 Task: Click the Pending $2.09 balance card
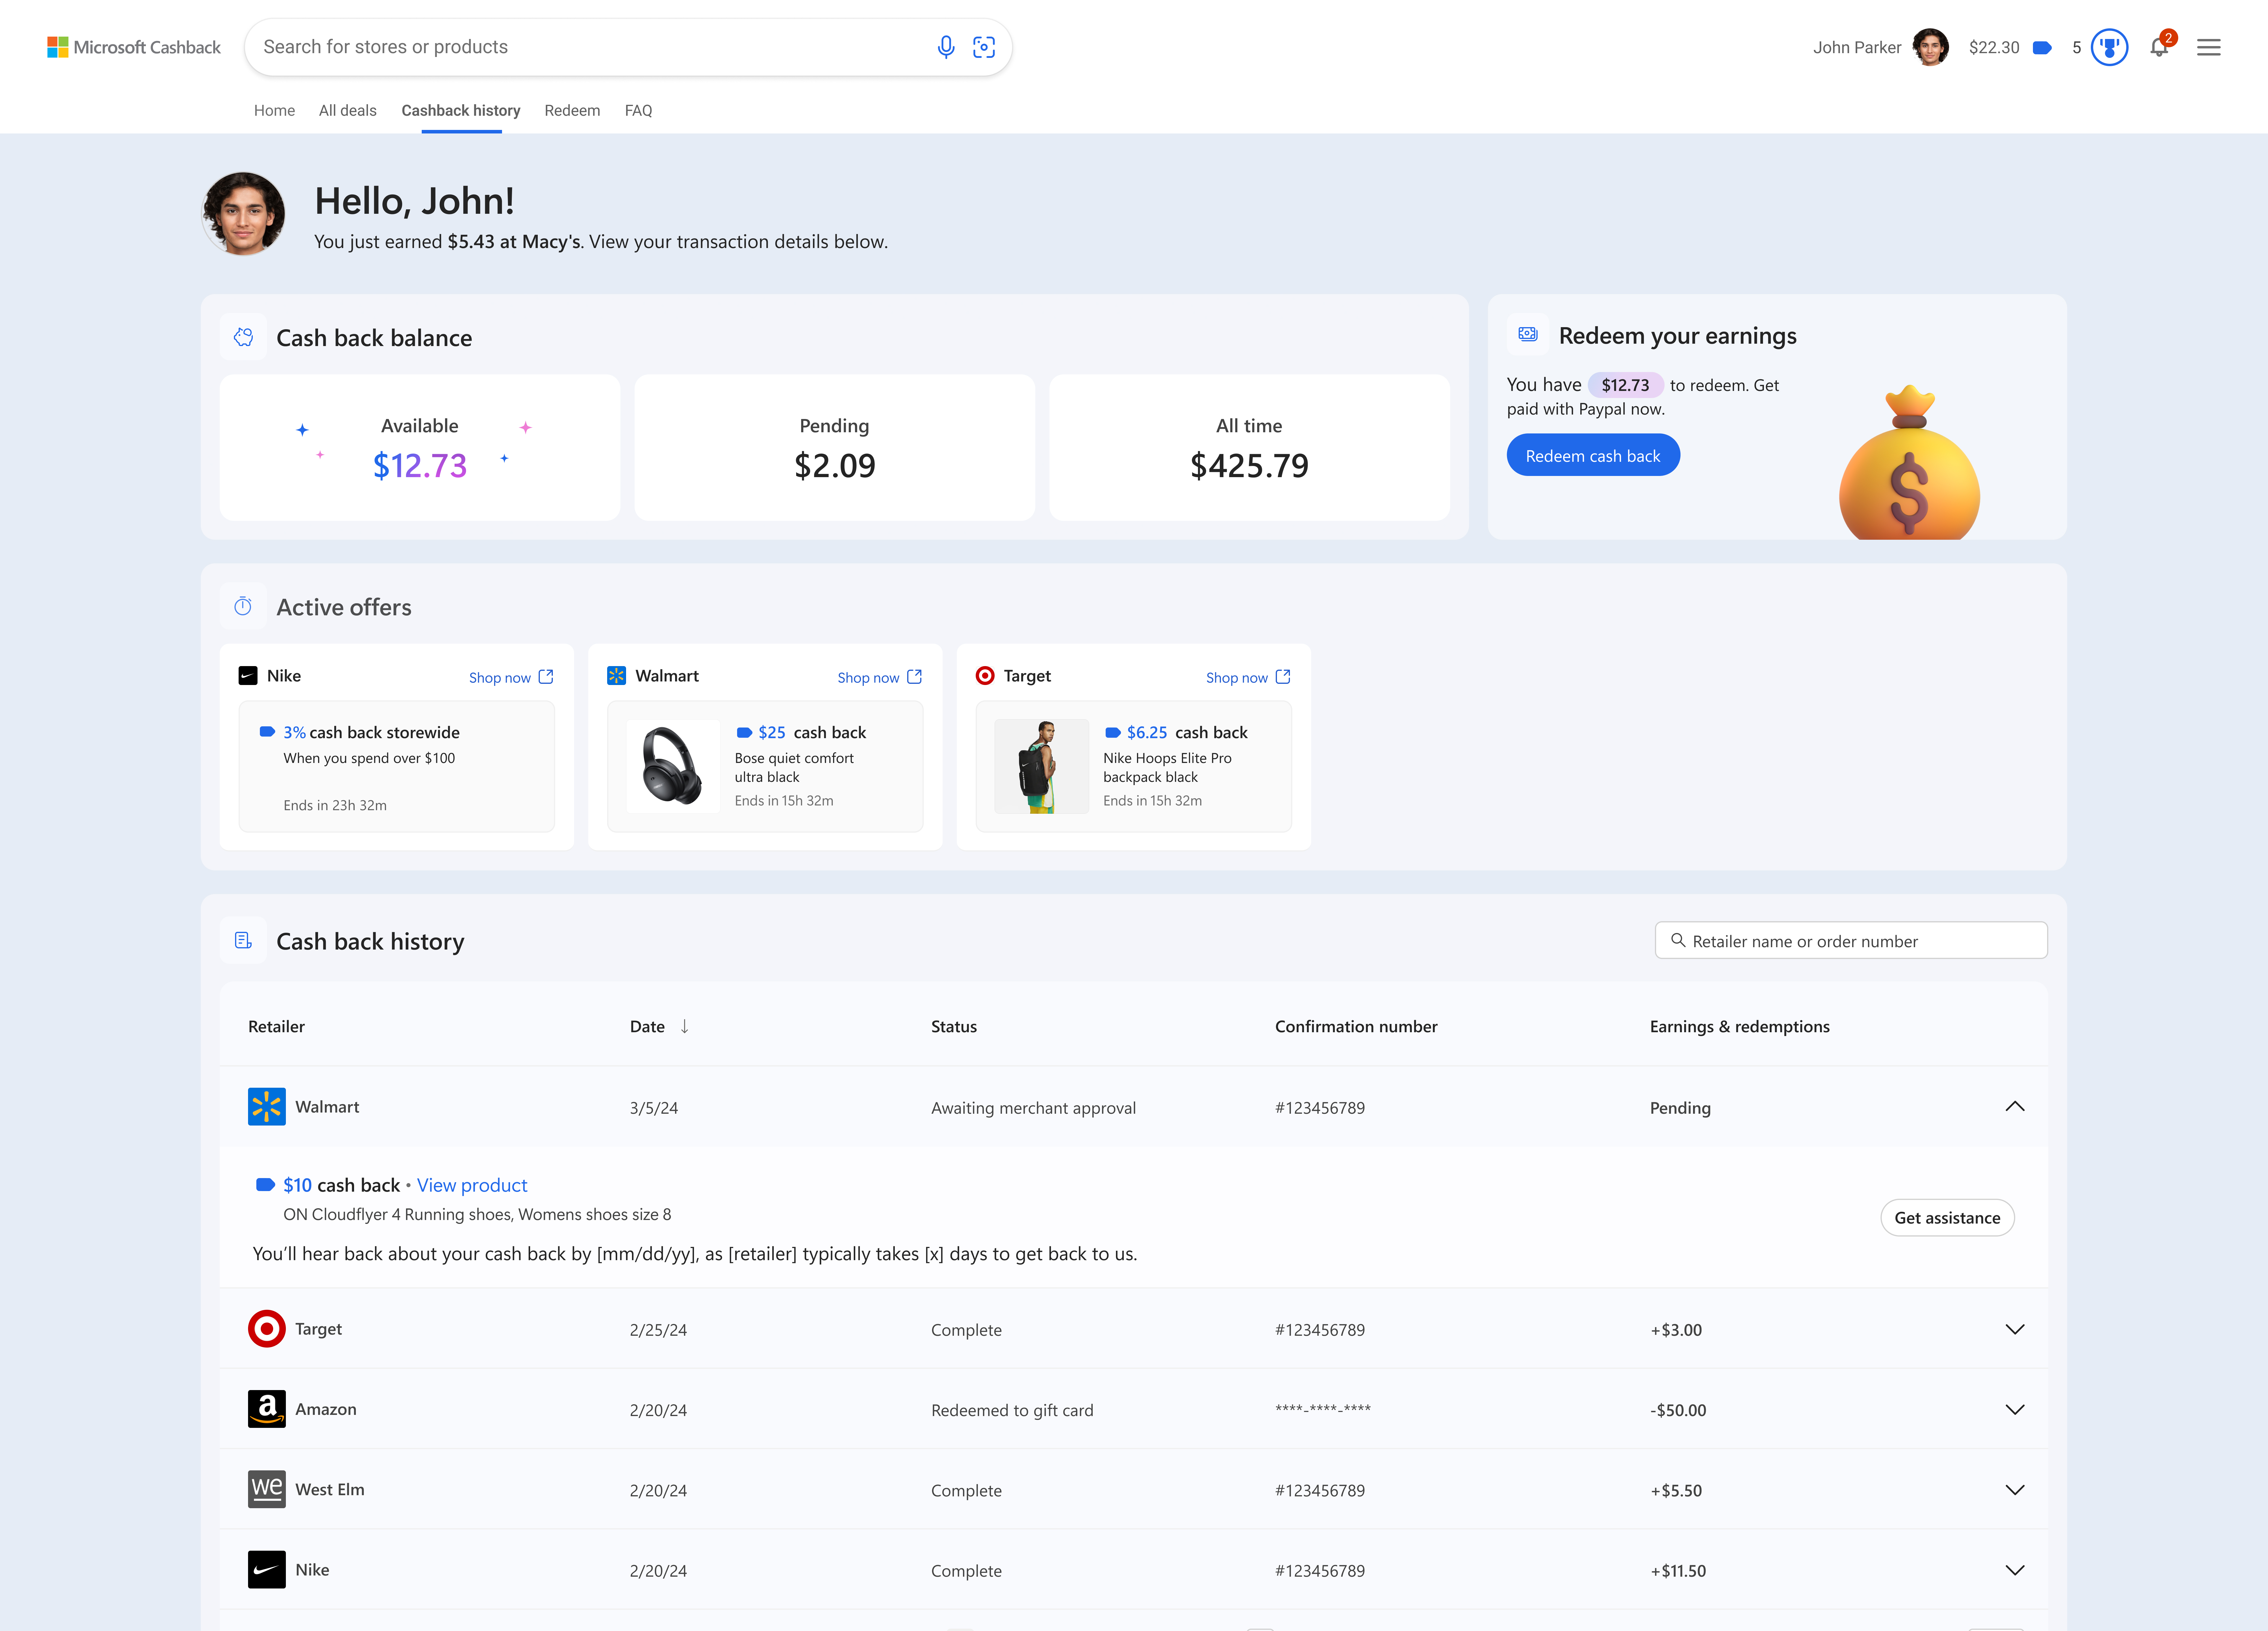point(835,448)
